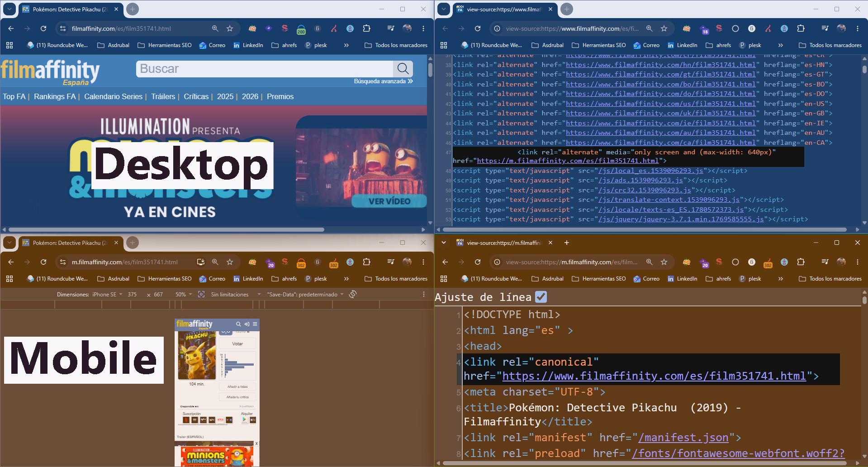Click the purple 18 badge extension in www view-source window
This screenshot has width=868, height=467.
tap(703, 29)
